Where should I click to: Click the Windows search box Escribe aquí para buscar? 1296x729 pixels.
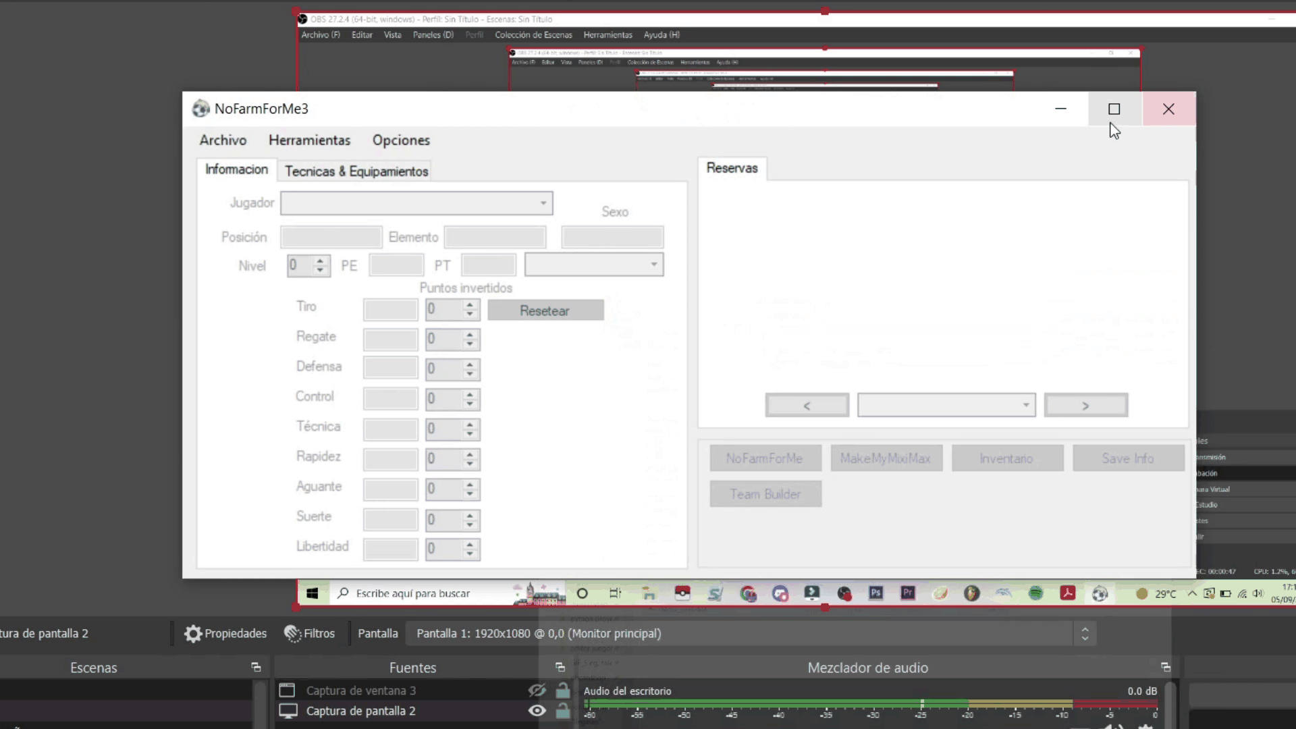click(447, 593)
